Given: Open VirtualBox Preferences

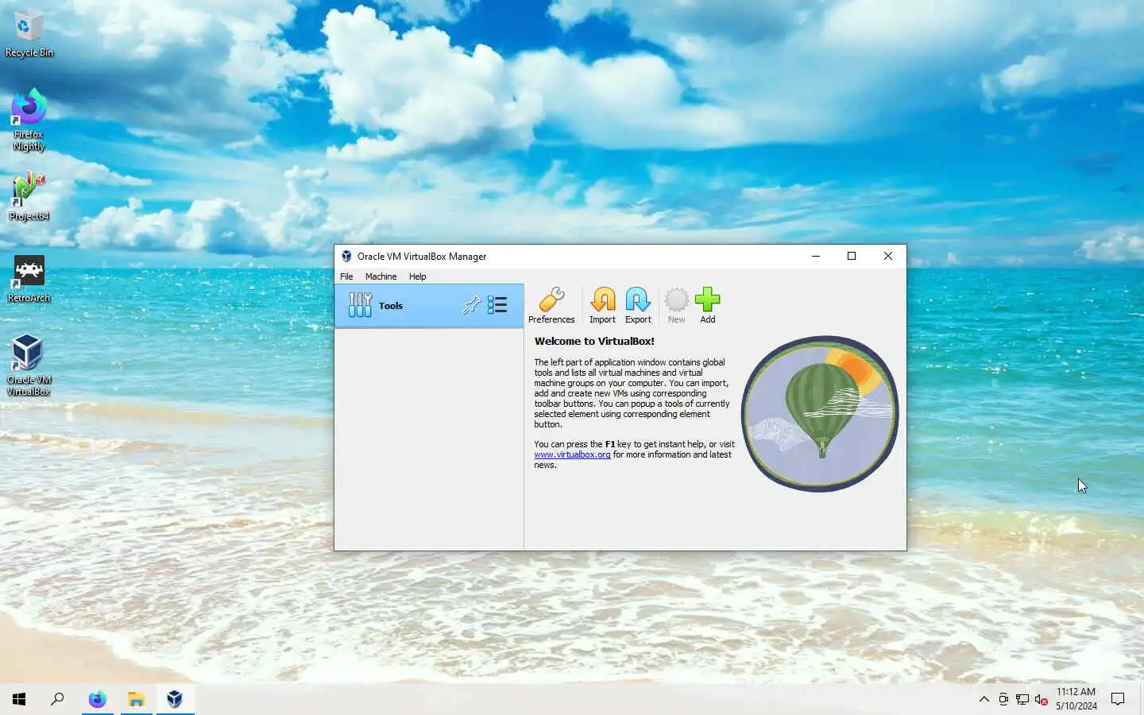Looking at the screenshot, I should (x=551, y=306).
